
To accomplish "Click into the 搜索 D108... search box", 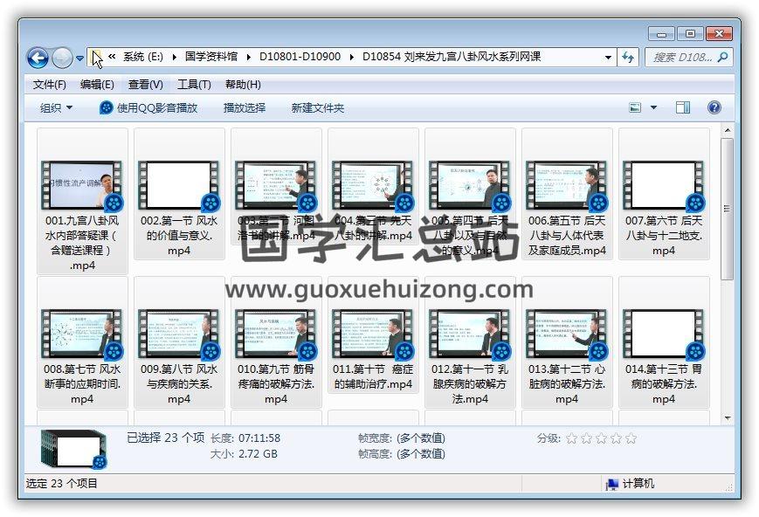I will point(682,57).
